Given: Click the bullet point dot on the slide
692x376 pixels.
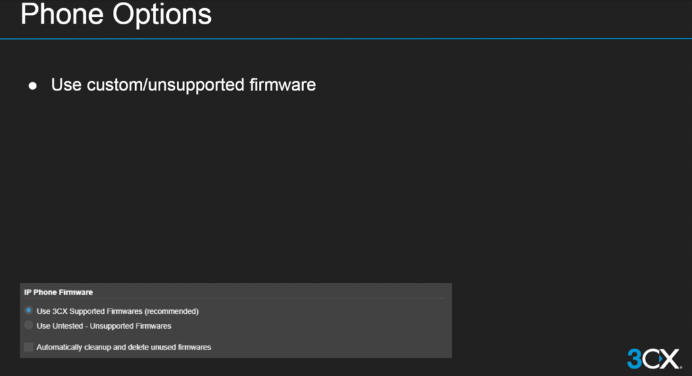Looking at the screenshot, I should (x=32, y=86).
